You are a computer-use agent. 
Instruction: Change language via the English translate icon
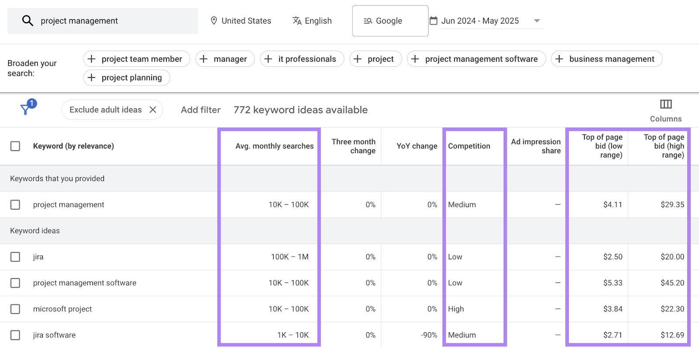(x=297, y=21)
